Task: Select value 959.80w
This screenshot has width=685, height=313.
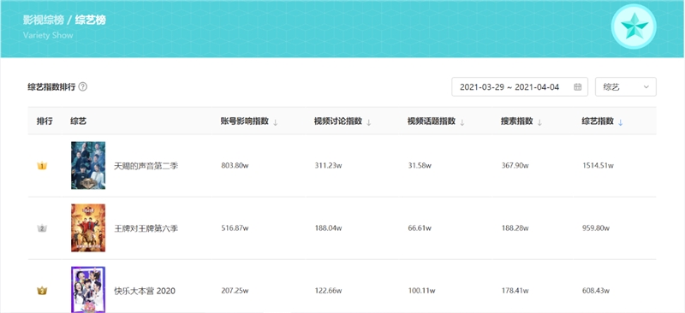Action: pos(596,227)
